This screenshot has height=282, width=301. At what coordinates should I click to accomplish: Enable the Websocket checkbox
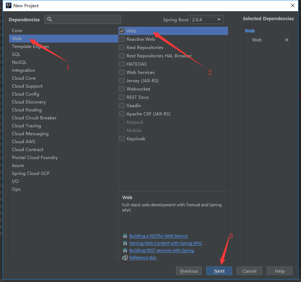click(x=122, y=89)
